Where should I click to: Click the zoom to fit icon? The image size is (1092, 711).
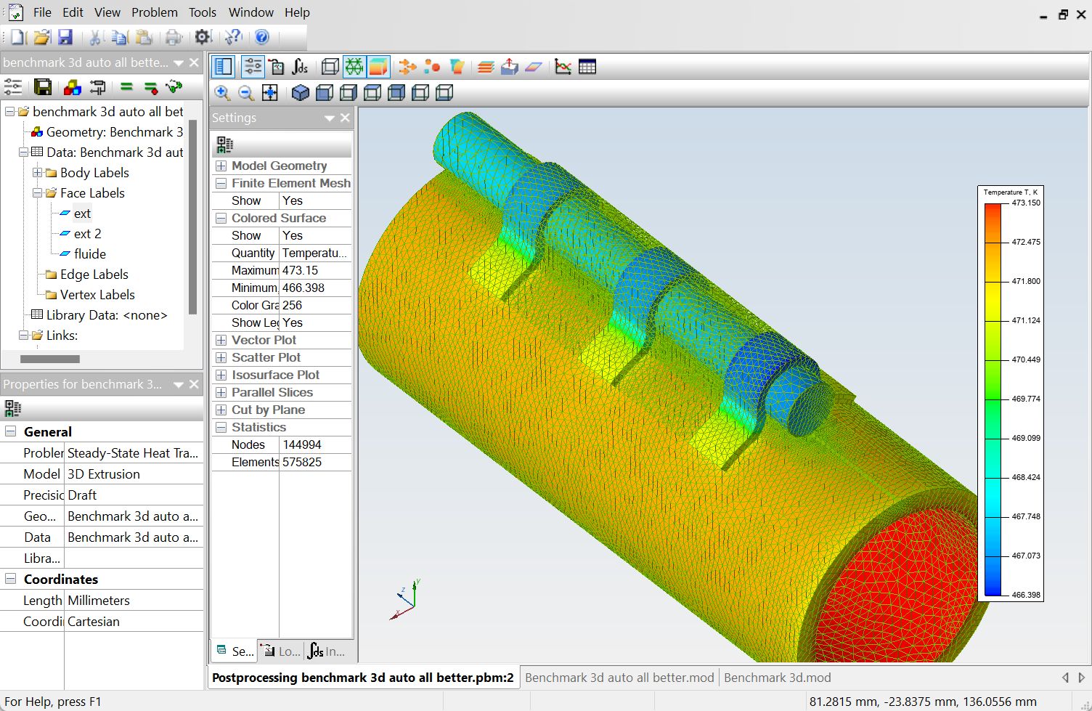(270, 93)
